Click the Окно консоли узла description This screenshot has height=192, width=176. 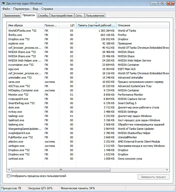[130, 159]
